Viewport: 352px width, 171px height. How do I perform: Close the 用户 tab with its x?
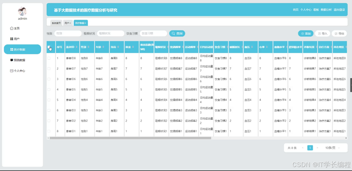click(x=70, y=23)
